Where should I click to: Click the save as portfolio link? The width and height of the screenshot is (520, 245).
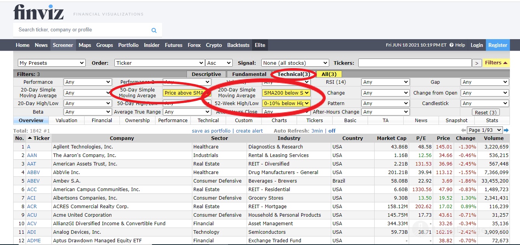211,131
